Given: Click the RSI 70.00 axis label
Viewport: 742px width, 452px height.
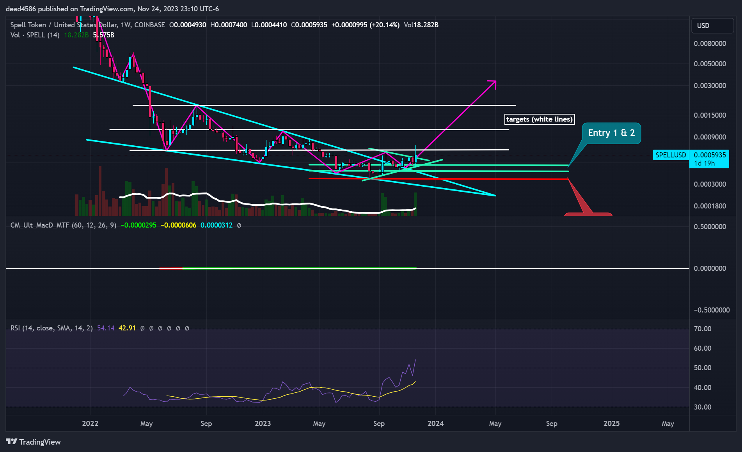Looking at the screenshot, I should pyautogui.click(x=703, y=329).
